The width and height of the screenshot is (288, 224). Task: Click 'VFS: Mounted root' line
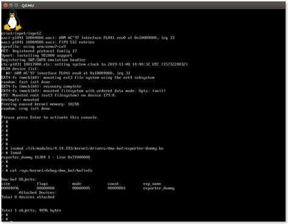[59, 95]
